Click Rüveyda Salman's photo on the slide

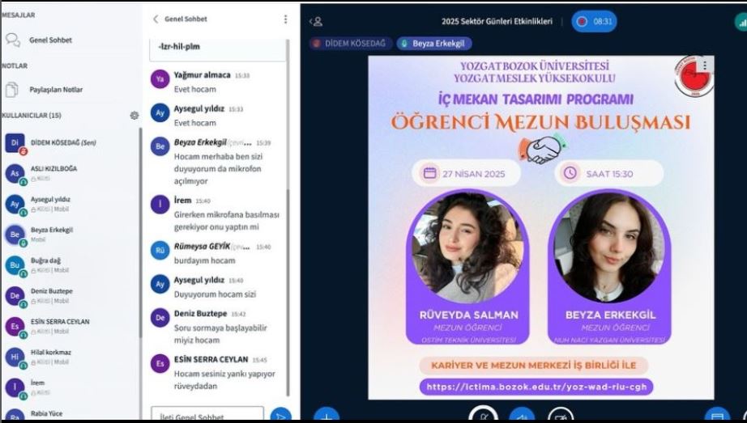click(x=467, y=247)
